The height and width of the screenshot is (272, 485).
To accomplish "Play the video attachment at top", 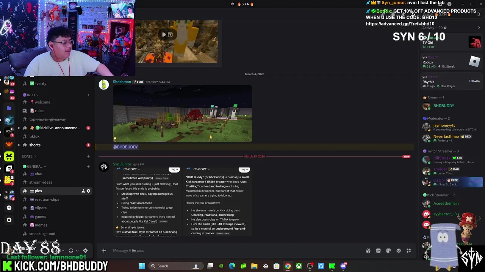I will pyautogui.click(x=164, y=34).
